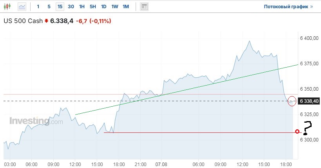Select the 1 minute timeframe
This screenshot has width=321, height=168.
click(38, 7)
